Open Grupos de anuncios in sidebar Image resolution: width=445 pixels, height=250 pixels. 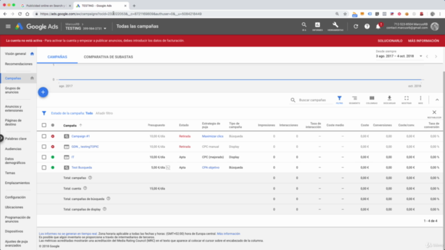(x=13, y=90)
